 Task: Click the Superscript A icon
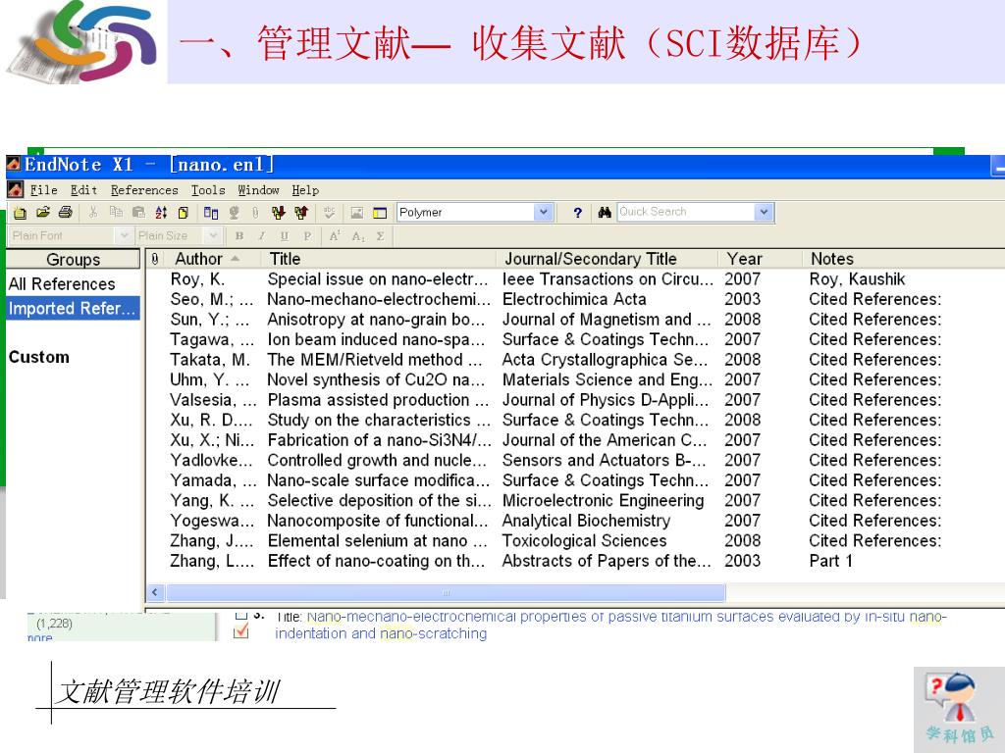(x=335, y=236)
